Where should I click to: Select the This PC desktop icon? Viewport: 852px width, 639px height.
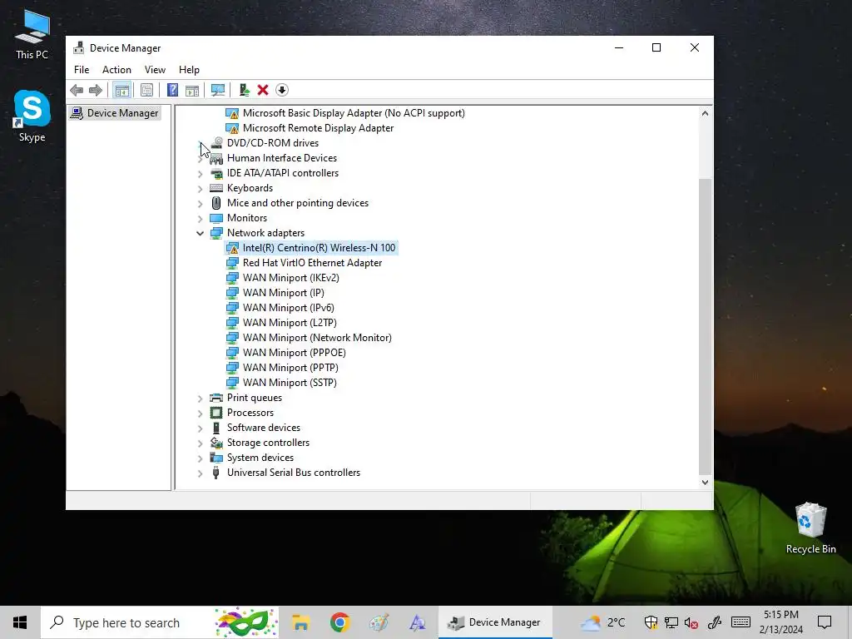32,27
